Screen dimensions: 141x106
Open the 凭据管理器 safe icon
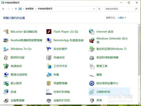pos(49,83)
